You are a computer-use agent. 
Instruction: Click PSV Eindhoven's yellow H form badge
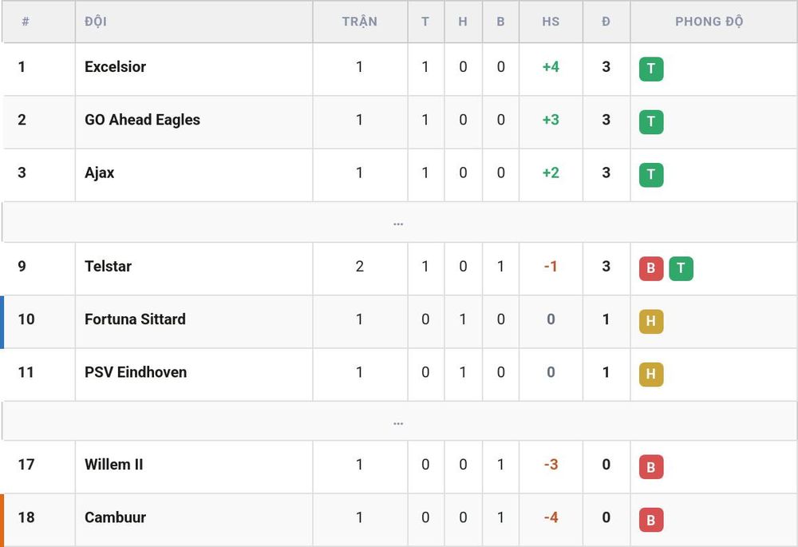[651, 375]
